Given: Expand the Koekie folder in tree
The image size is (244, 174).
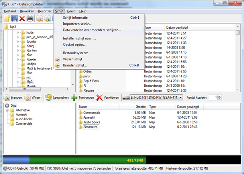Looking at the screenshot, I should tap(18, 59).
